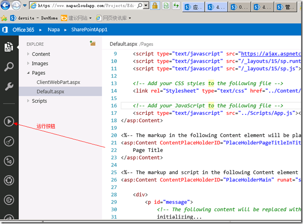Click code line number 16
303x224 pixels.
pyautogui.click(x=114, y=106)
